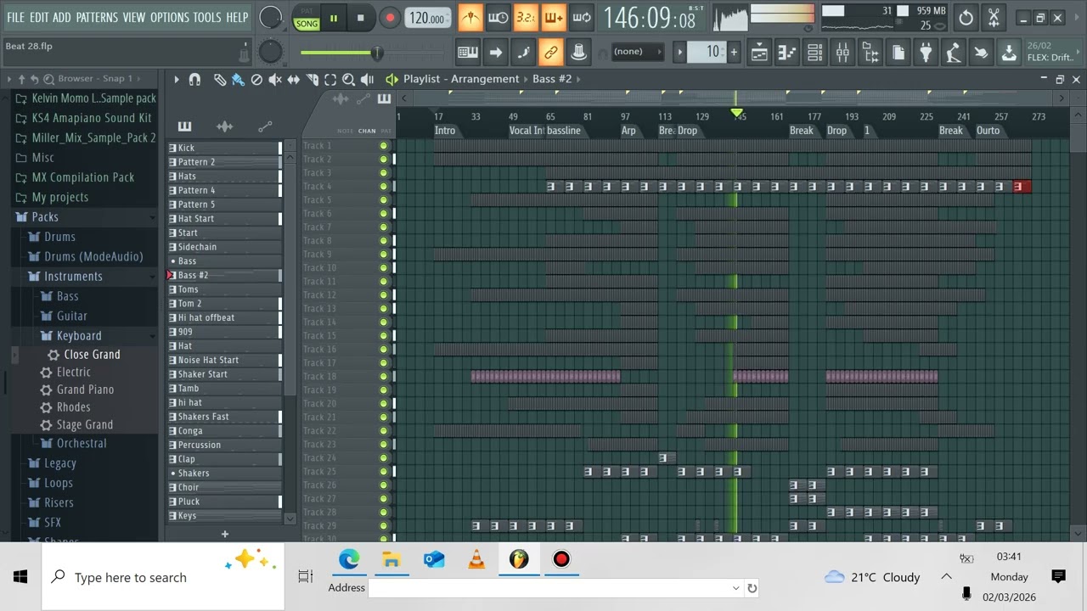Viewport: 1087px width, 611px height.
Task: Collapse the Instruments folder
Action: pyautogui.click(x=73, y=277)
